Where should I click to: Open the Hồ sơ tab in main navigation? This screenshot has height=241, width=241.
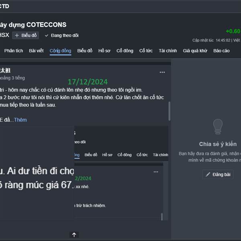coord(104,51)
